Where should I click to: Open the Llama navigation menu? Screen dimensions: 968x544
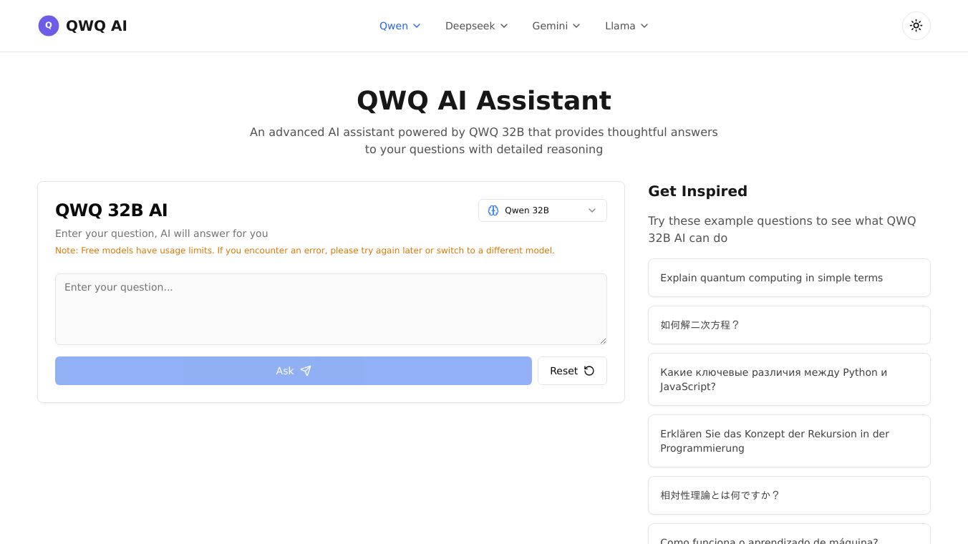coord(626,26)
